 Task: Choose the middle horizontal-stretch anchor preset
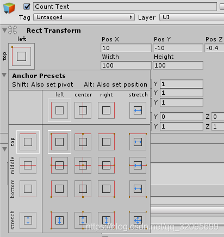point(138,165)
